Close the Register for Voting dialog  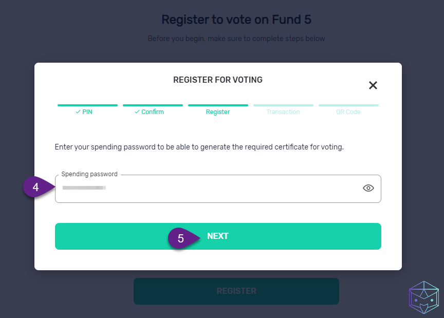pyautogui.click(x=373, y=85)
